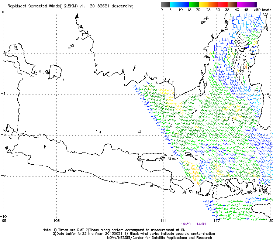Click the '117' longitude axis label

click(x=217, y=221)
